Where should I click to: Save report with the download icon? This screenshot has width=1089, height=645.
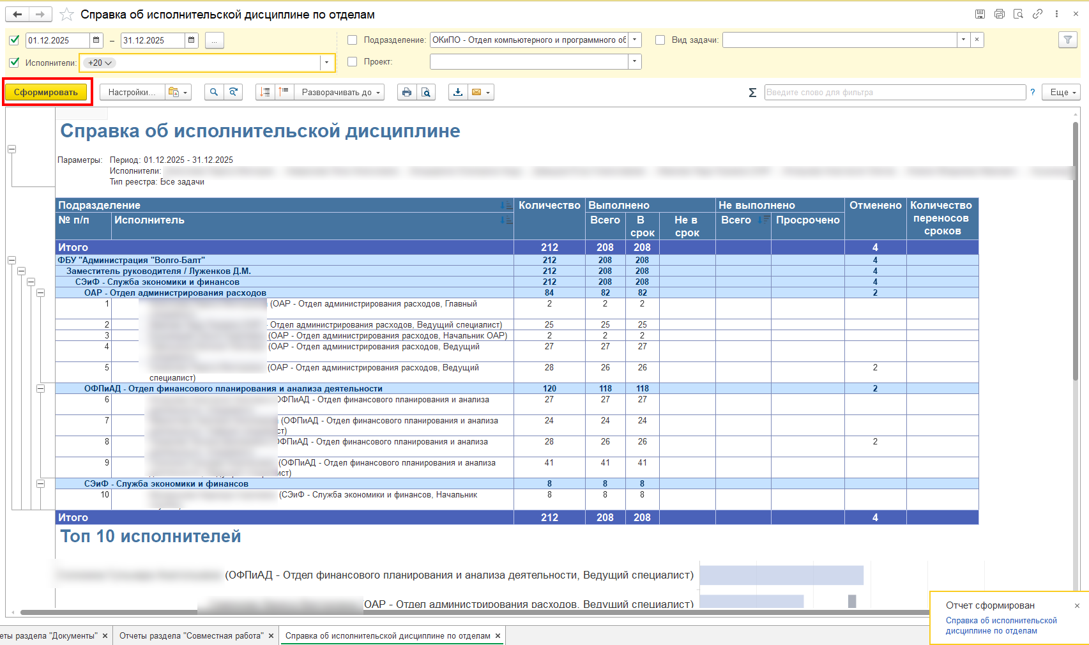(458, 93)
